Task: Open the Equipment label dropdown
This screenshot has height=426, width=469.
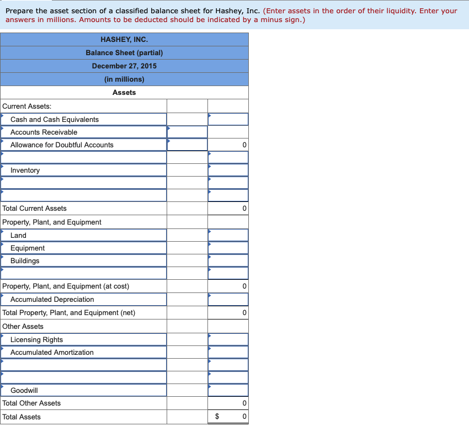Action: [x=83, y=248]
